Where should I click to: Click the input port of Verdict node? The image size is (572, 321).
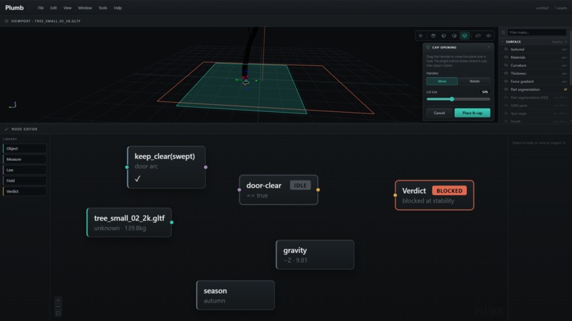coord(395,196)
